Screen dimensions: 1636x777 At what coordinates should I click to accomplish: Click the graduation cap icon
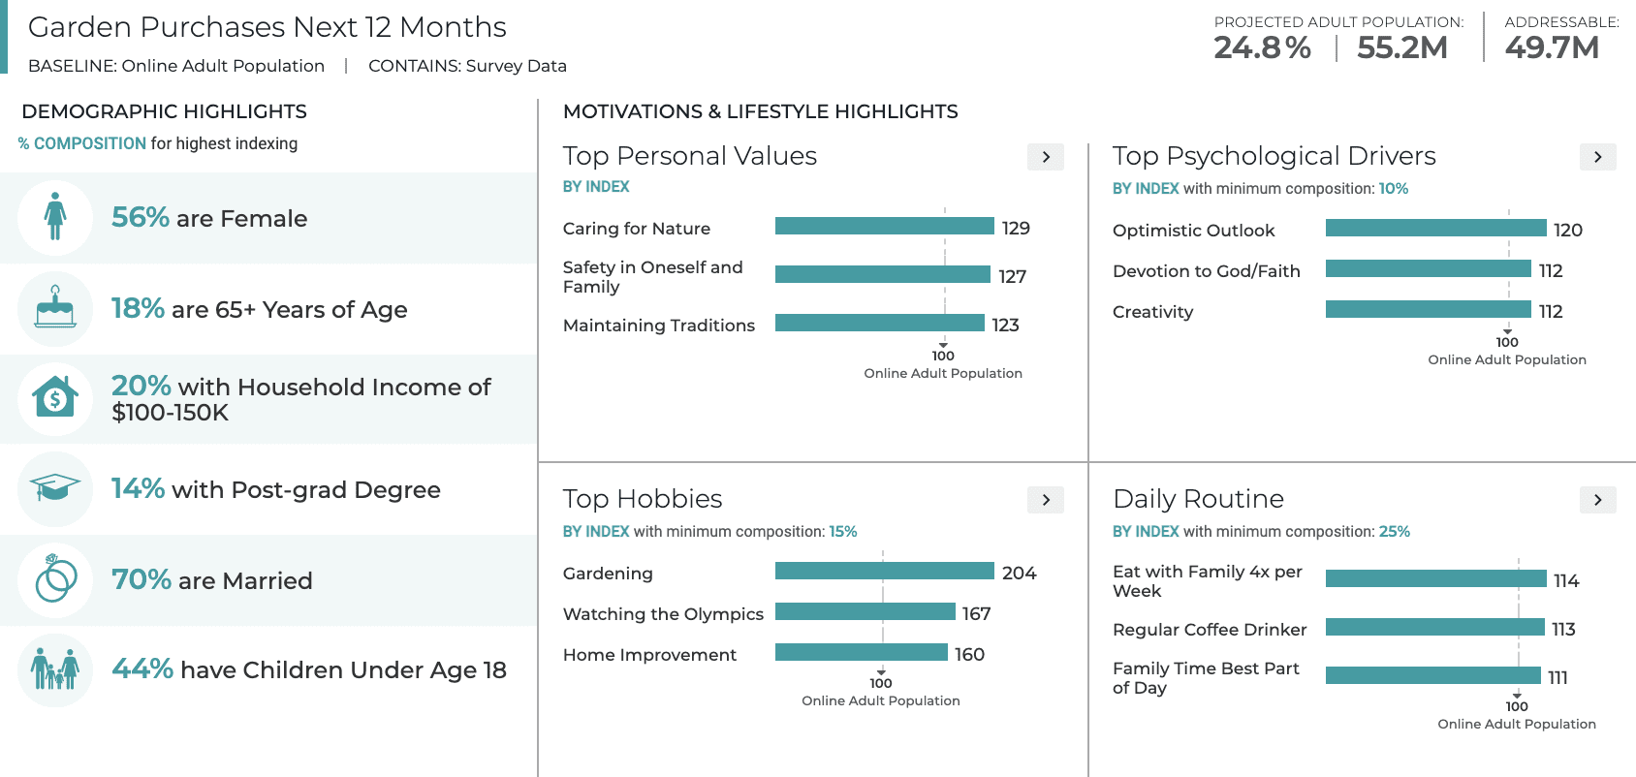(55, 487)
